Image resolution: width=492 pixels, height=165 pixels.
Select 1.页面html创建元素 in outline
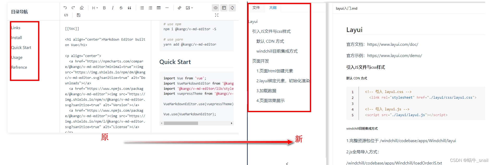pos(274,71)
